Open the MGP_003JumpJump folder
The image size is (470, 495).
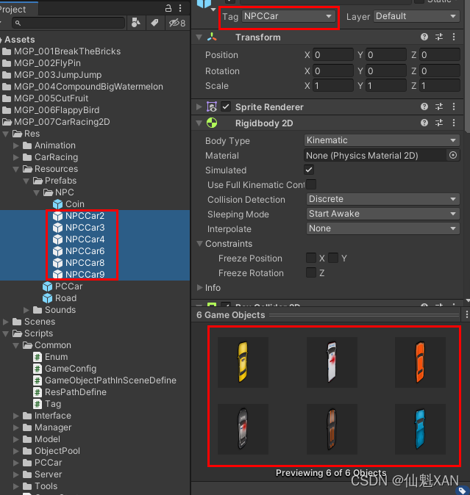coord(51,75)
